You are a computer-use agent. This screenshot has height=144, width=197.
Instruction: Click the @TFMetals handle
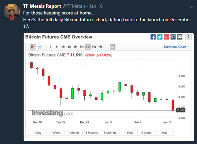74,6
